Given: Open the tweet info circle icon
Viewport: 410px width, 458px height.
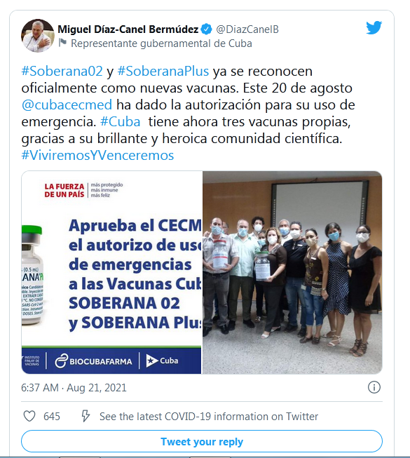Looking at the screenshot, I should tap(374, 387).
